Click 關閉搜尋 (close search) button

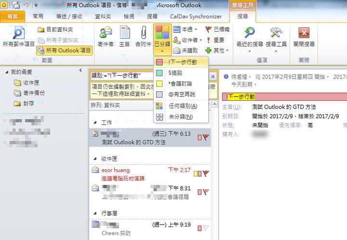coord(304,37)
